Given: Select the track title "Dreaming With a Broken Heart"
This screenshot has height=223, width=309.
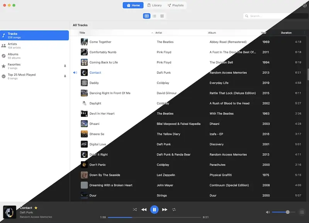Looking at the screenshot, I should tap(111, 185).
